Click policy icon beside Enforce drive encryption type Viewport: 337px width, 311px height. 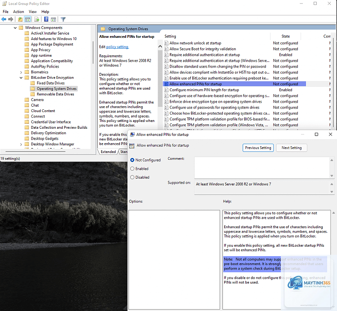point(166,102)
